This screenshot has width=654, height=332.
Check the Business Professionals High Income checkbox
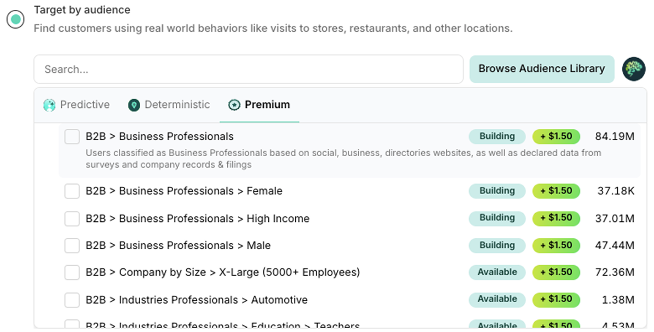(x=72, y=218)
